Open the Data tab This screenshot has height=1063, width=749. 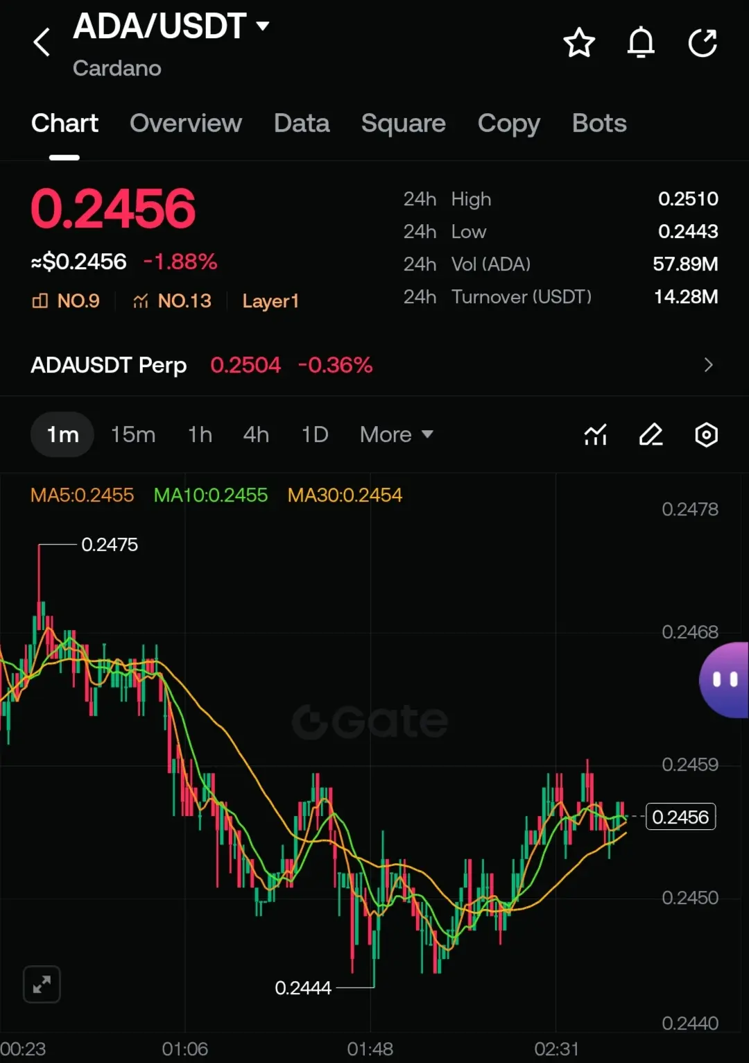[x=302, y=124]
